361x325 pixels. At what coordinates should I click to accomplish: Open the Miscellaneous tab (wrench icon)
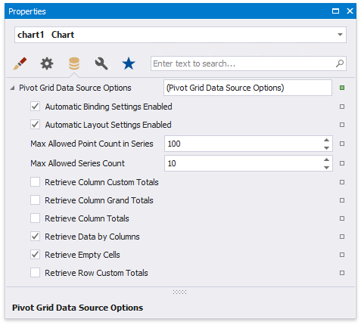(101, 63)
